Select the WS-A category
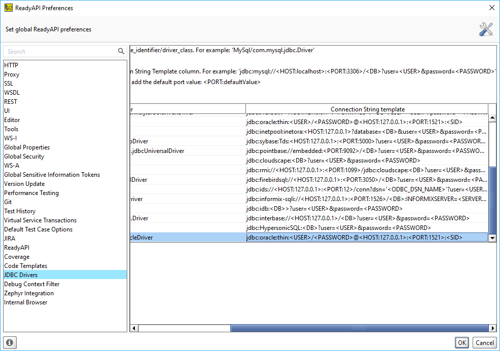This screenshot has width=500, height=351. coord(65,166)
